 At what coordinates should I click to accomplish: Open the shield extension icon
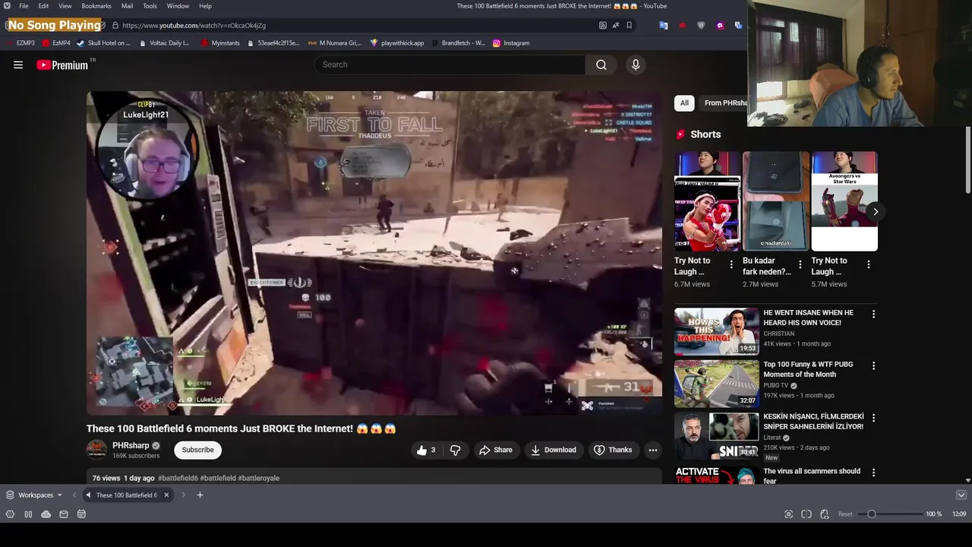pyautogui.click(x=701, y=25)
